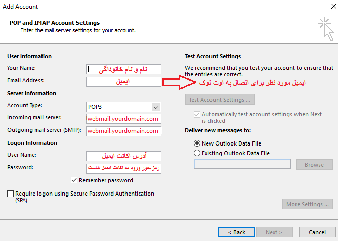This screenshot has width=338, height=241.
Task: Open the Account Type dropdown arrow
Action: 156,107
